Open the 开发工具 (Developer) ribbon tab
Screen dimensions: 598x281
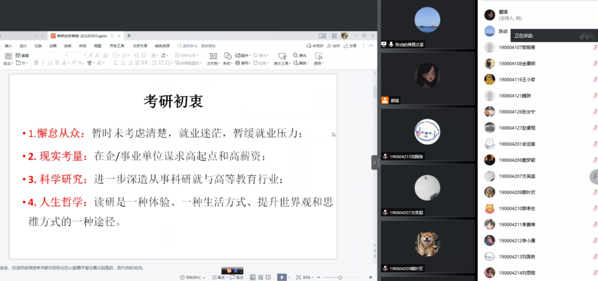[117, 46]
